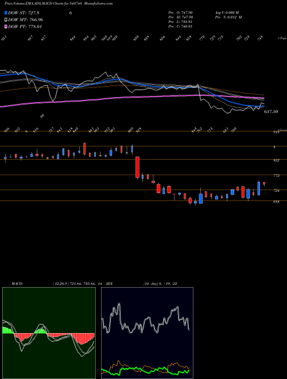Click the 657.50 price label on EMA chart
The height and width of the screenshot is (379, 287).
click(271, 111)
